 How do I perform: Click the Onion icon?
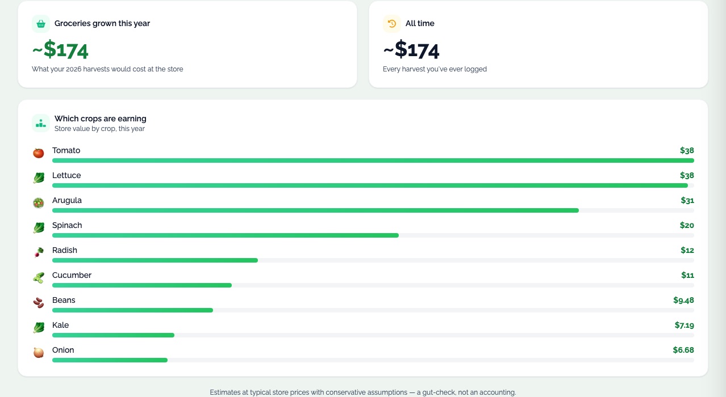[x=39, y=353]
